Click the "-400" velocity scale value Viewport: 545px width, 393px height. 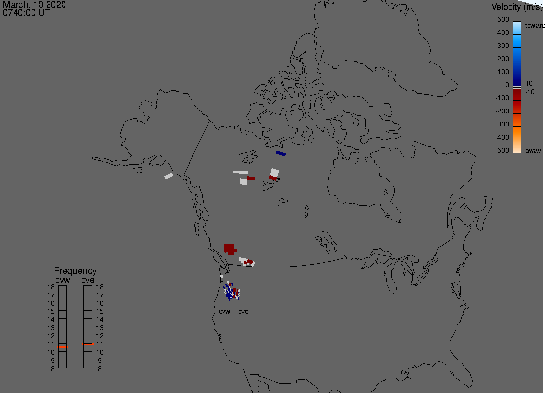[x=502, y=137]
